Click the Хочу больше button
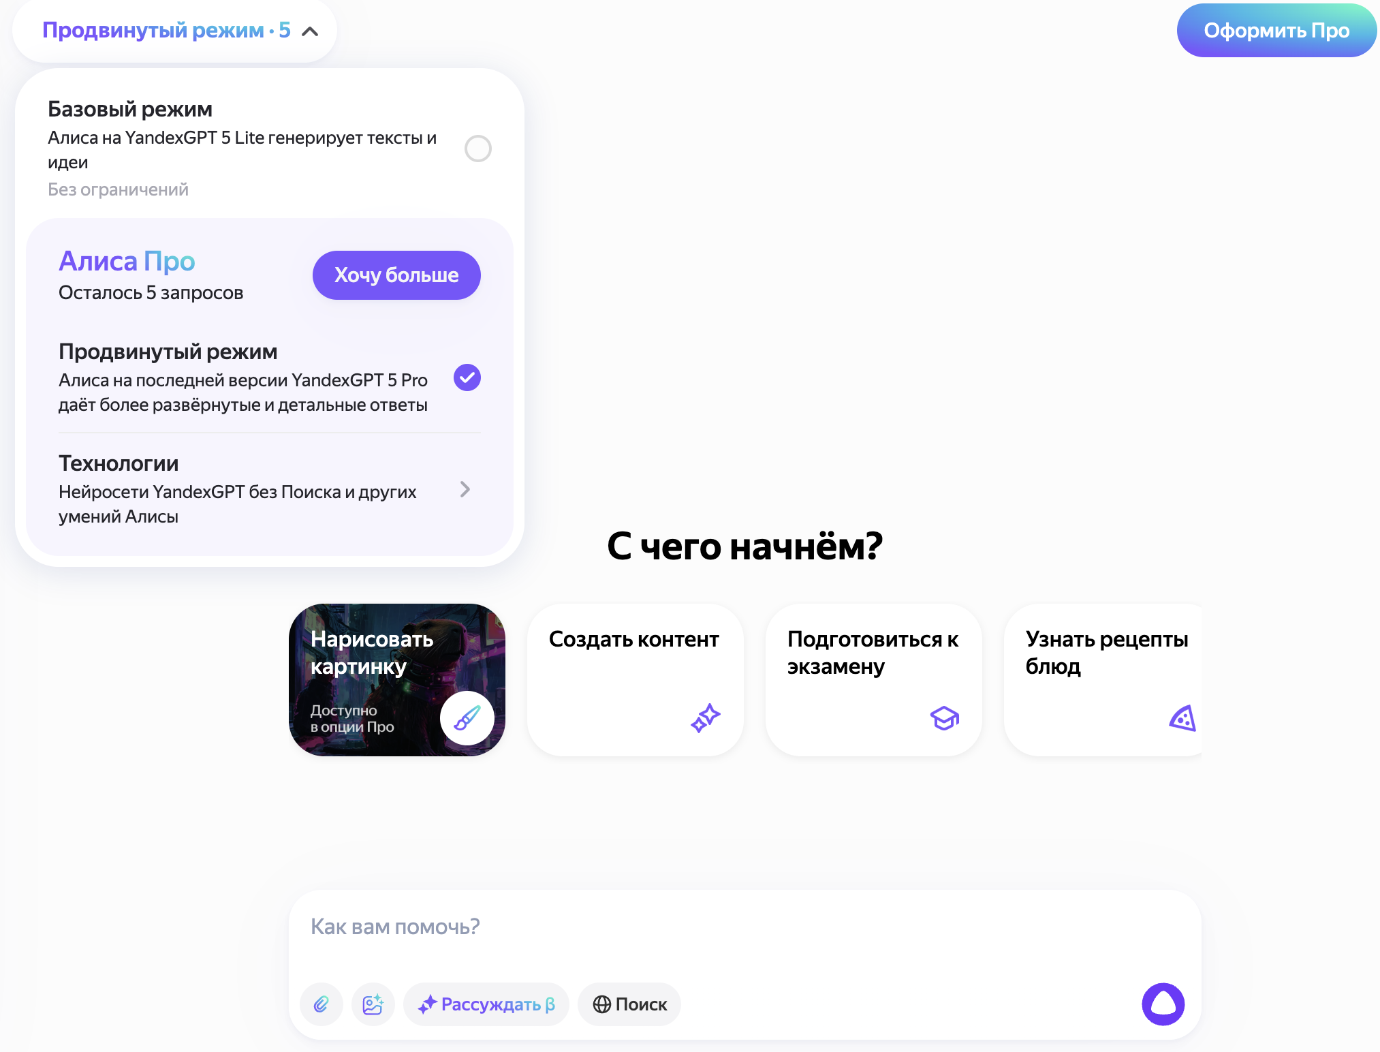 click(x=396, y=275)
